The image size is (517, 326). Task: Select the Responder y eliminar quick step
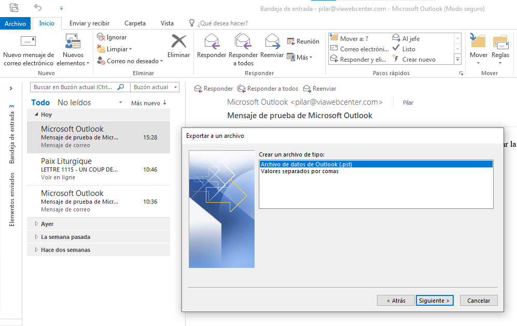pyautogui.click(x=358, y=59)
